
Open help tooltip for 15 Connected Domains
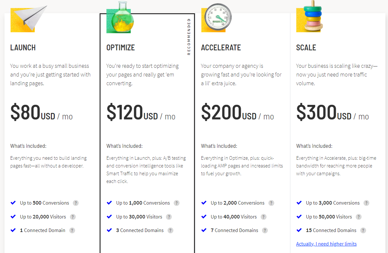point(363,230)
